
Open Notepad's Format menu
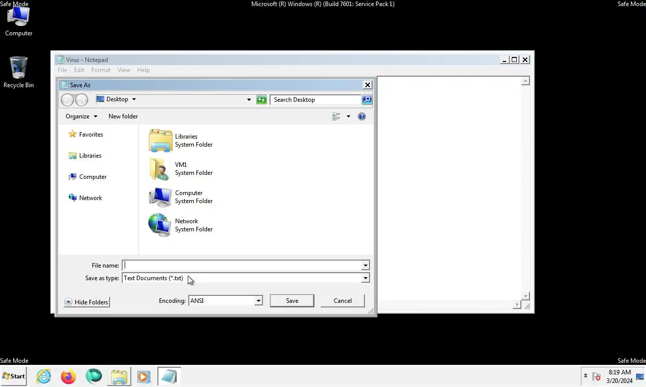tap(101, 70)
